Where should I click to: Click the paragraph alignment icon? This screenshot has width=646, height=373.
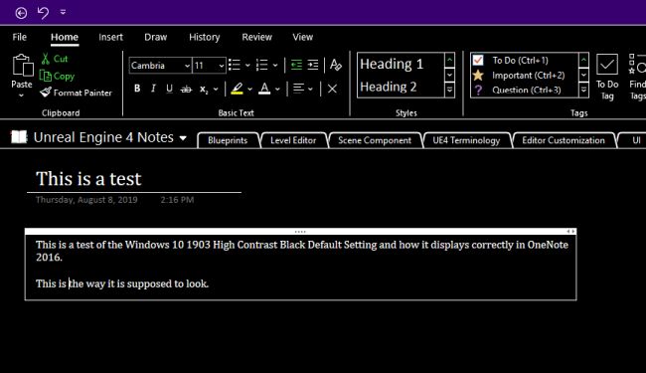tap(298, 89)
